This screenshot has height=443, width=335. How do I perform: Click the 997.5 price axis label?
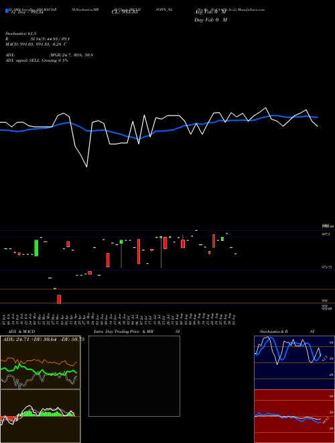pyautogui.click(x=326, y=234)
